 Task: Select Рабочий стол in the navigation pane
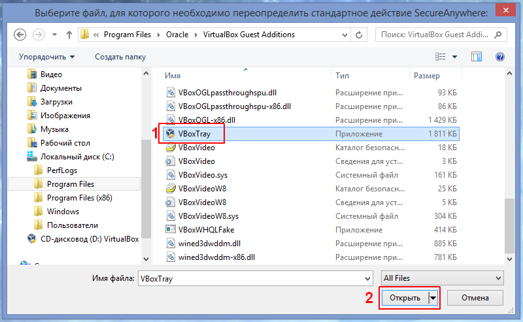click(x=65, y=142)
